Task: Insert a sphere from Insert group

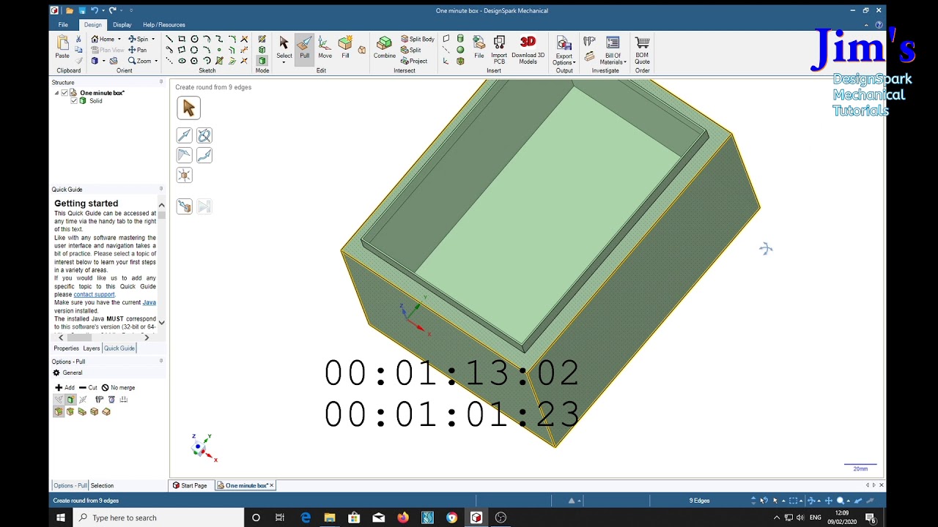Action: (460, 50)
